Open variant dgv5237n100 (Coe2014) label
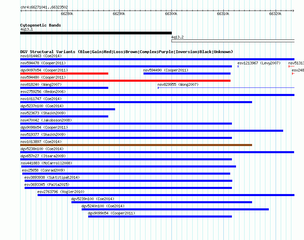 (x=42, y=106)
